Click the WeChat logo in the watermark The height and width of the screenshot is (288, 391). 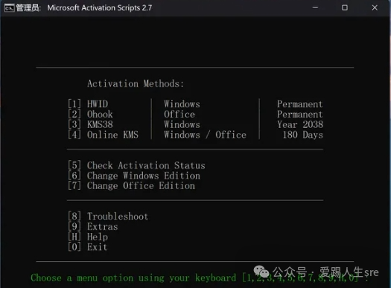(x=261, y=271)
